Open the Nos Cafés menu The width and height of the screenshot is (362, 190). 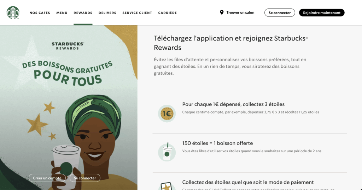[40, 13]
